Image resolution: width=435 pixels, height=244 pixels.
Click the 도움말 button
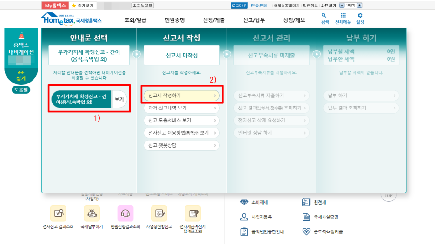pyautogui.click(x=21, y=90)
